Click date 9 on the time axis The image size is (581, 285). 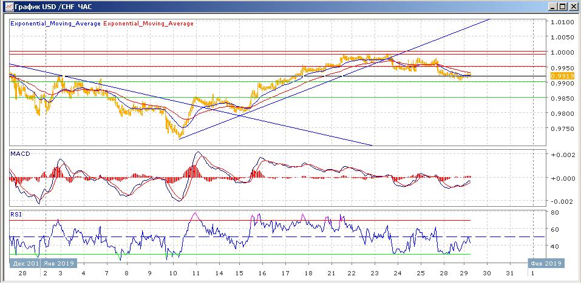pyautogui.click(x=150, y=273)
